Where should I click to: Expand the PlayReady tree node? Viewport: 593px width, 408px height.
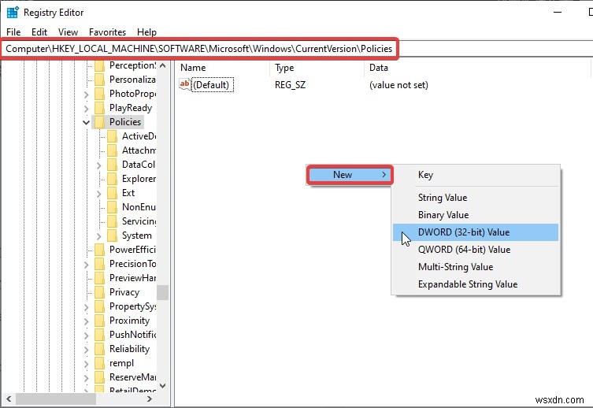click(x=86, y=109)
